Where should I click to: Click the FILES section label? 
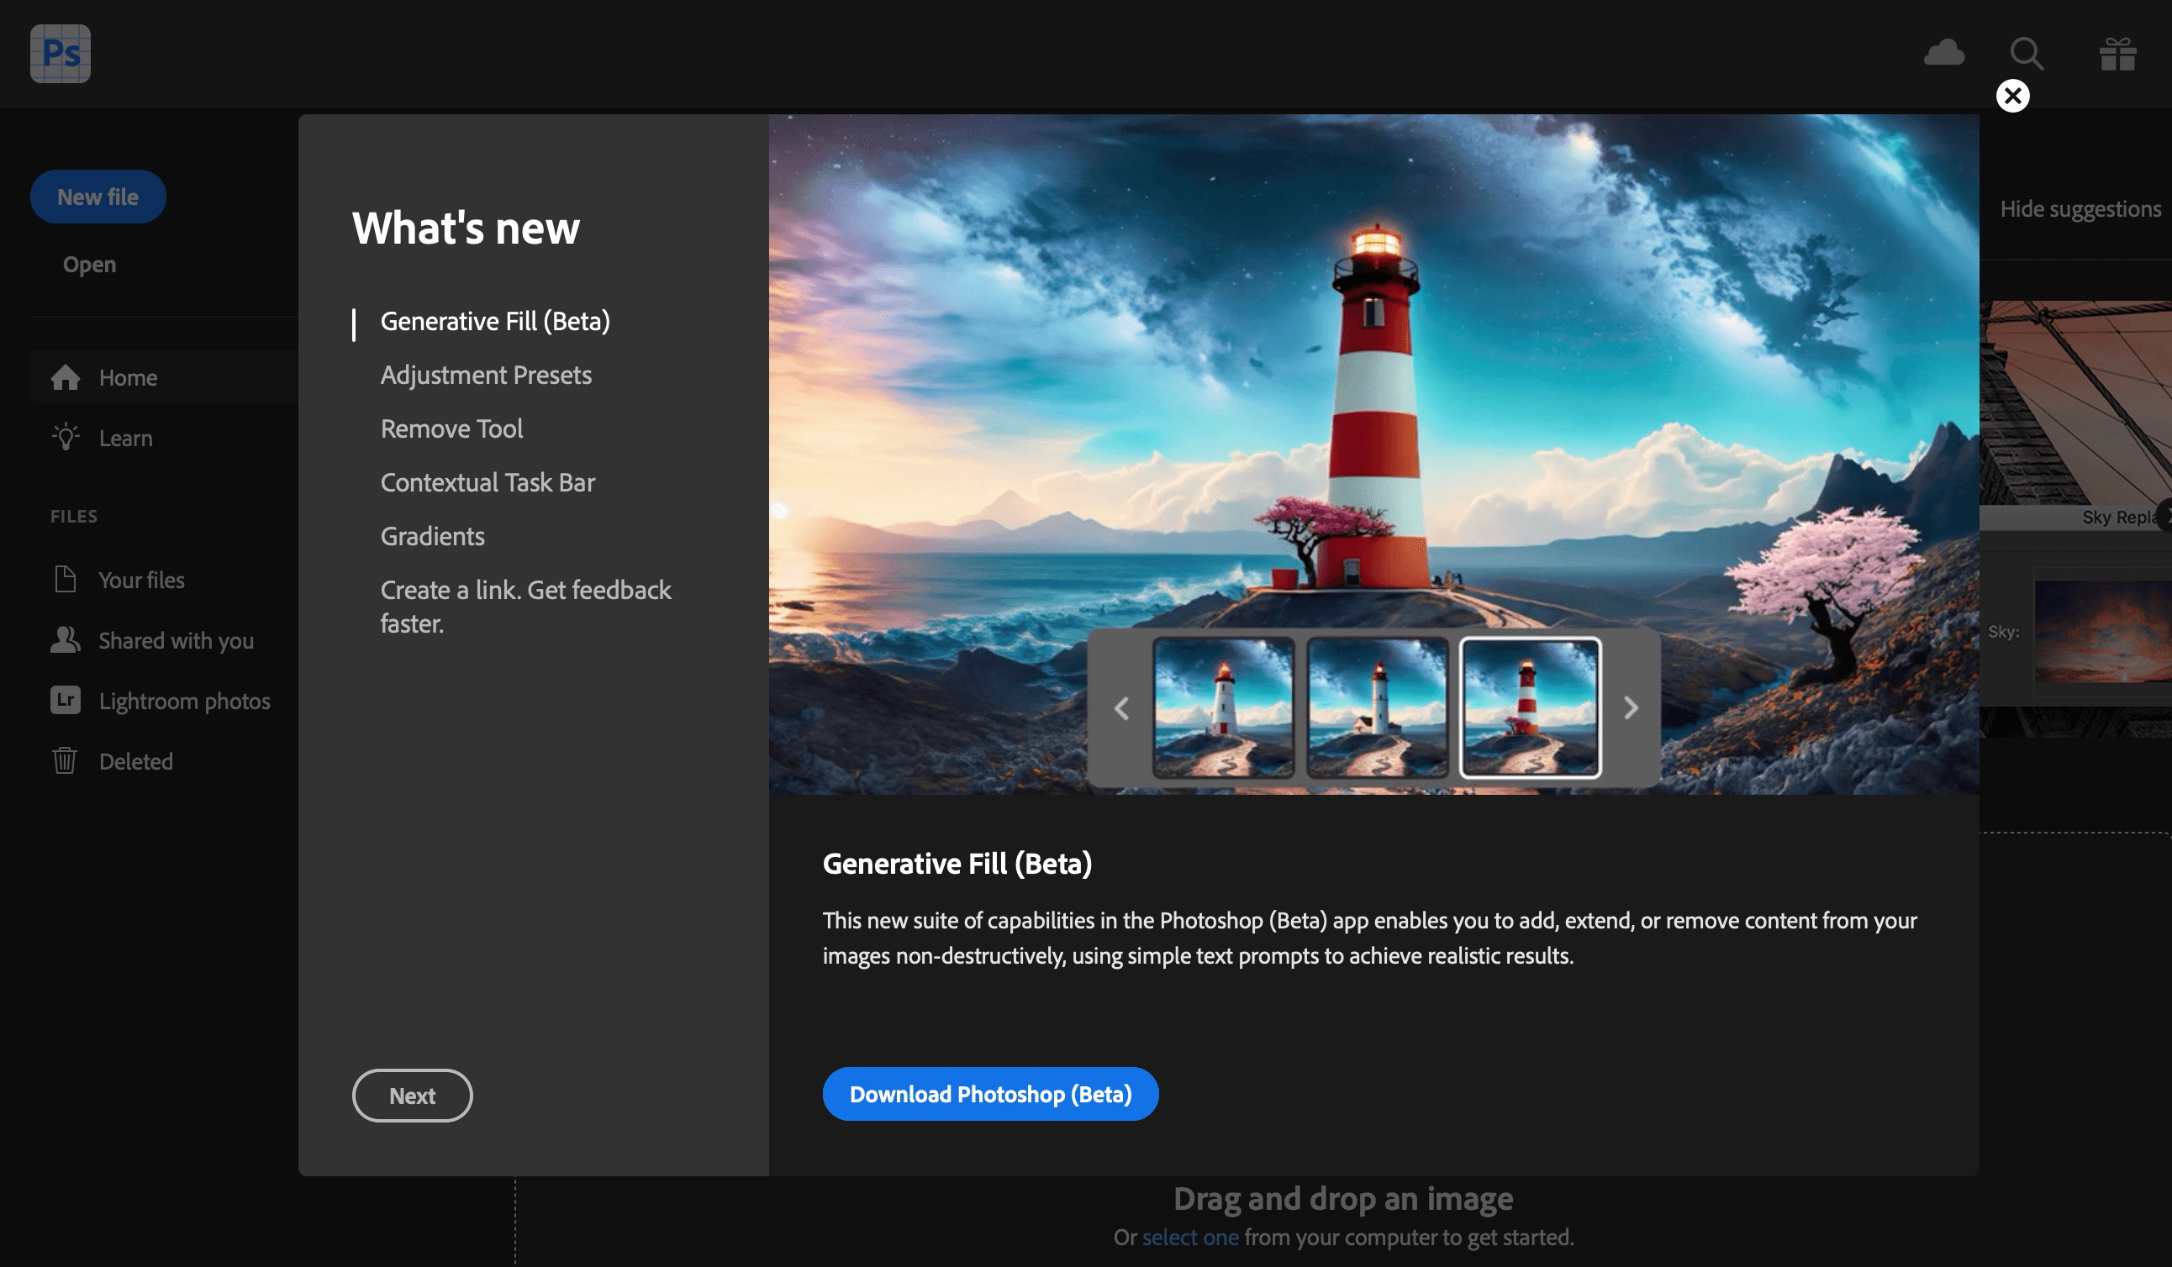coord(74,516)
